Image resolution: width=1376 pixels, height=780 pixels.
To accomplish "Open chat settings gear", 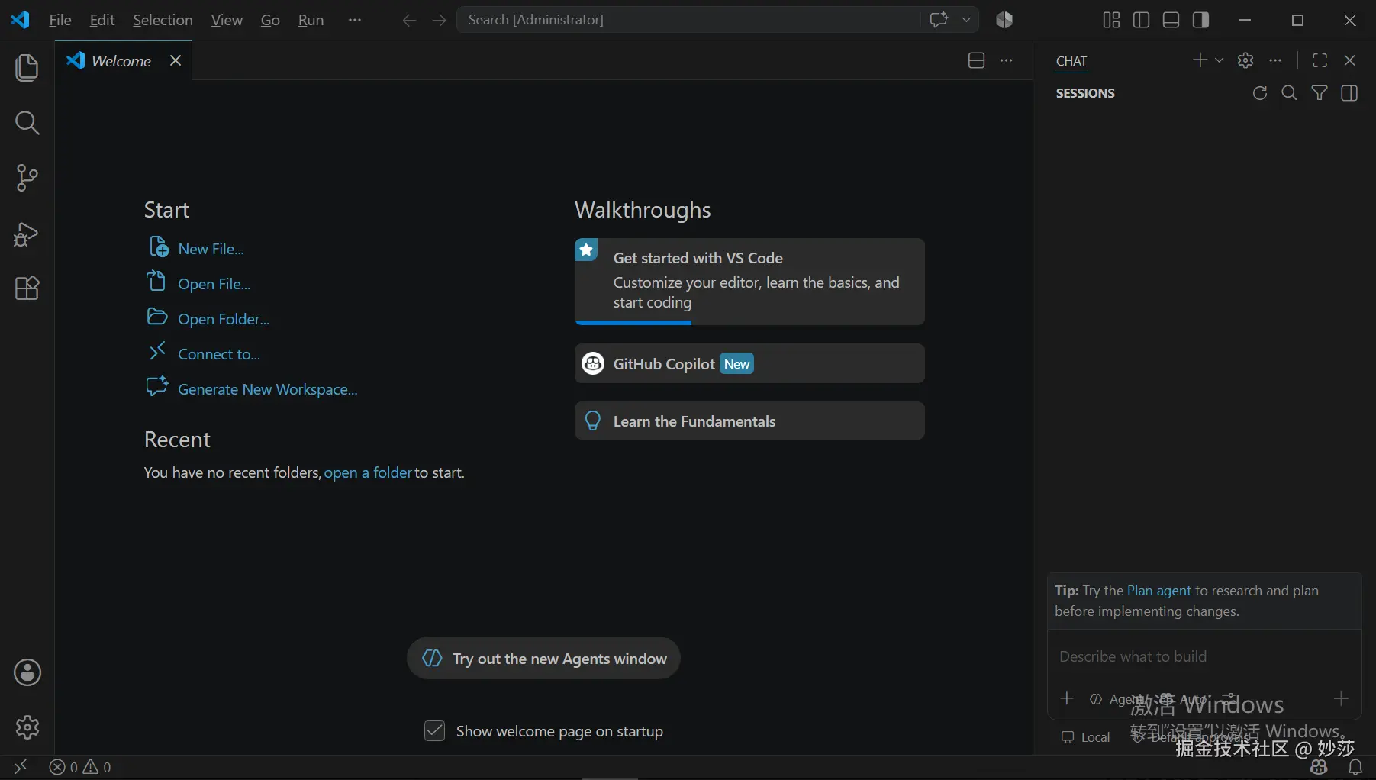I will tap(1245, 60).
